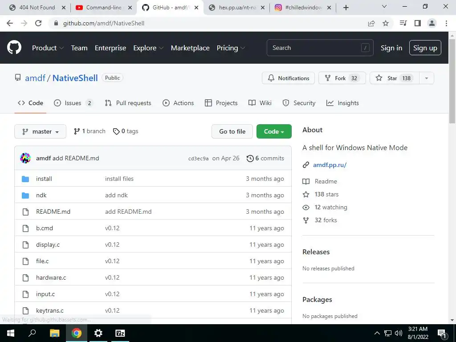The height and width of the screenshot is (342, 456).
Task: Open the 1 branch link
Action: [90, 131]
